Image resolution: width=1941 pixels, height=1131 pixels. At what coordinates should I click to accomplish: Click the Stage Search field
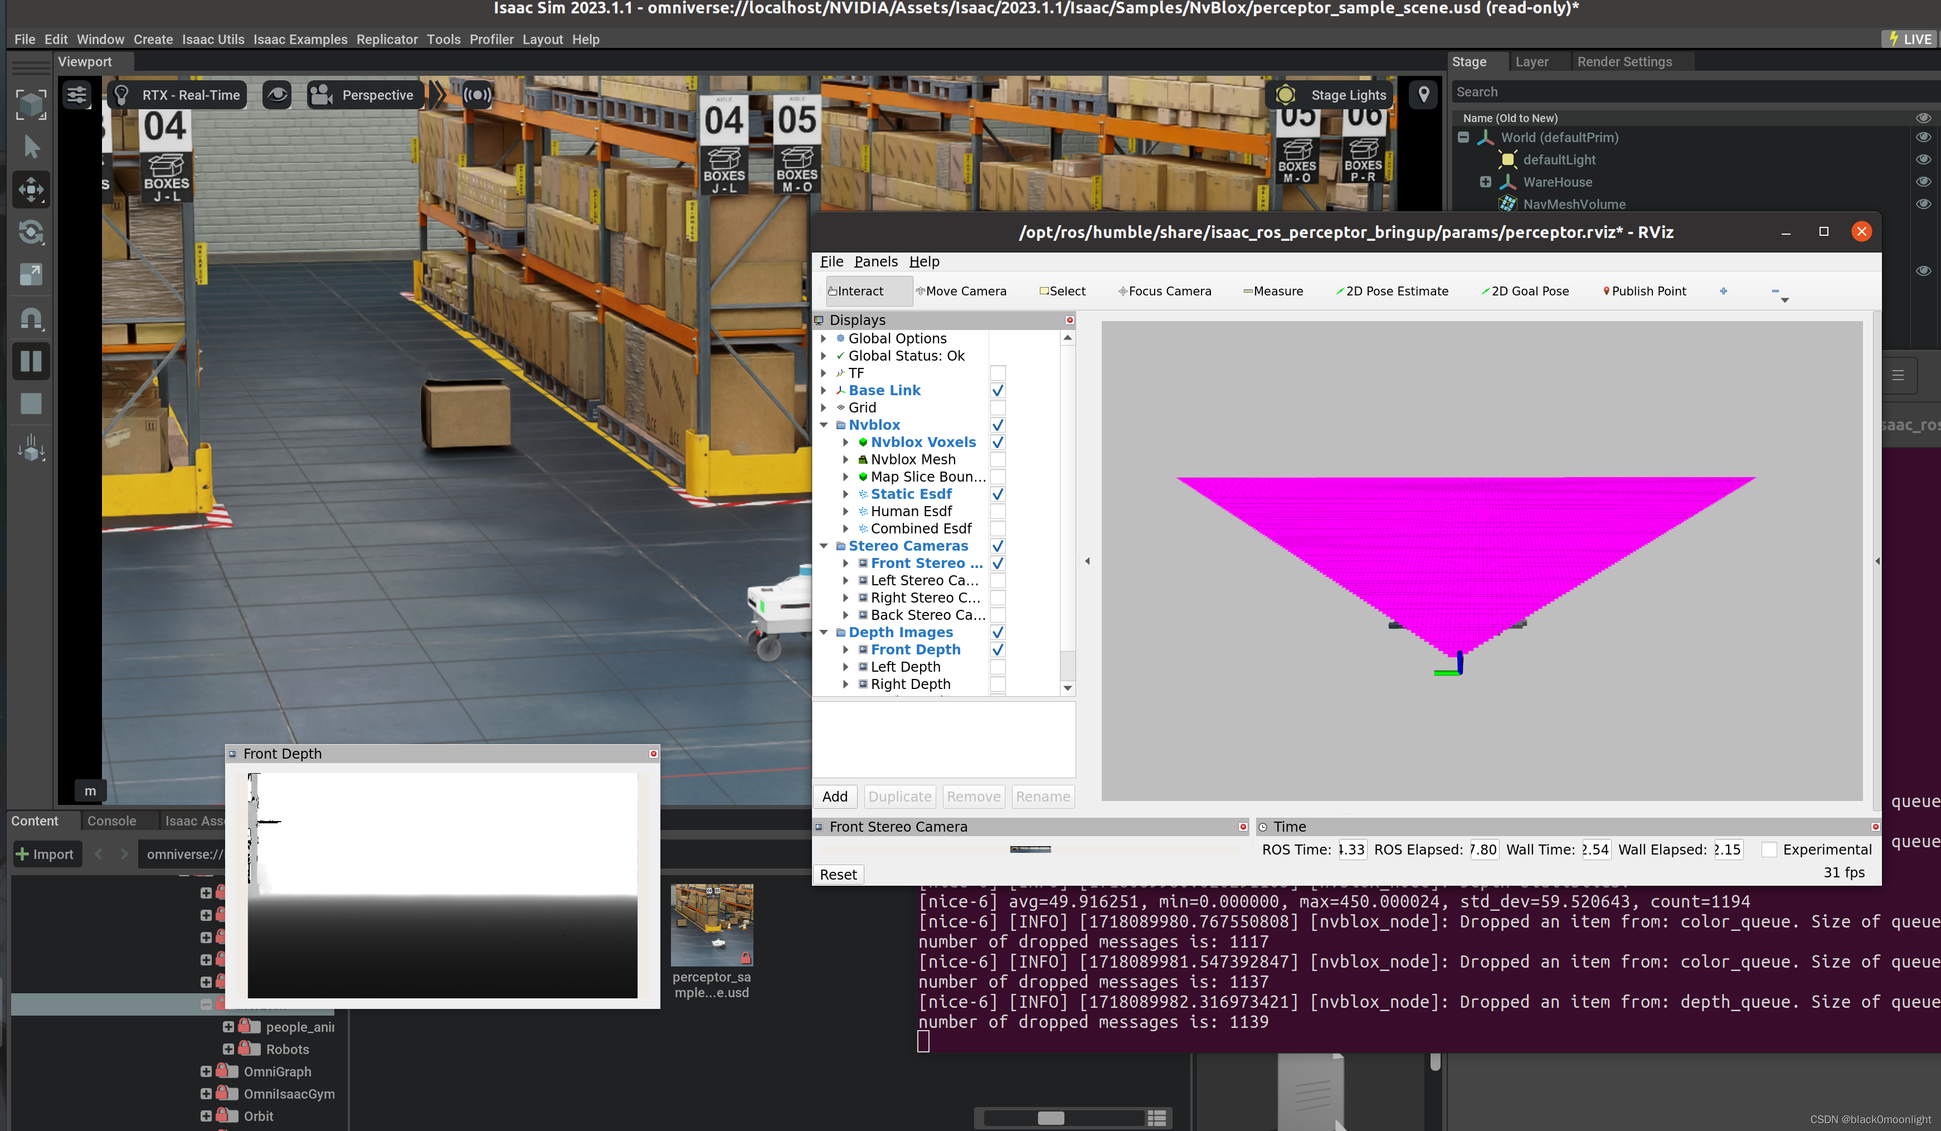click(x=1695, y=91)
